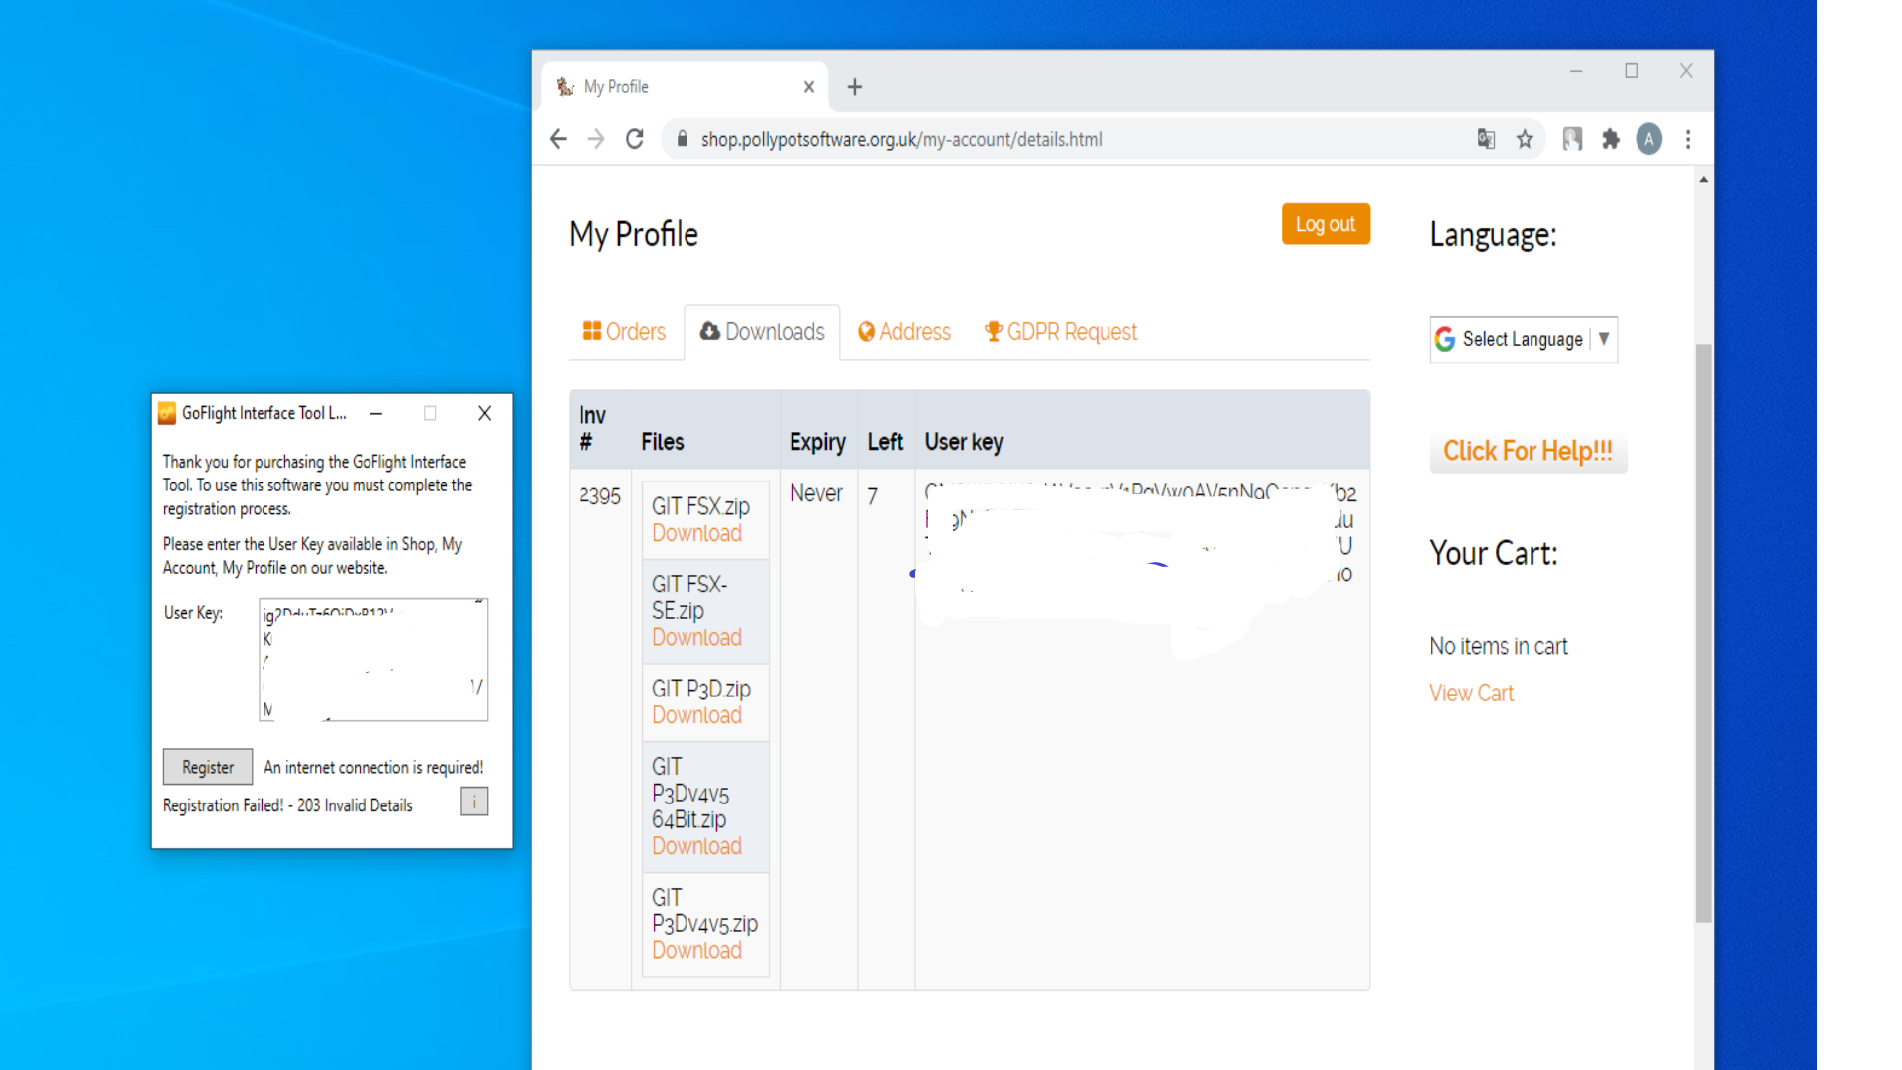Open the translate page icon in address bar
This screenshot has width=1902, height=1070.
pos(1486,139)
